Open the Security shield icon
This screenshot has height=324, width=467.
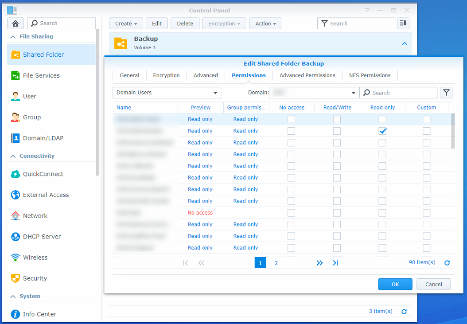point(16,278)
